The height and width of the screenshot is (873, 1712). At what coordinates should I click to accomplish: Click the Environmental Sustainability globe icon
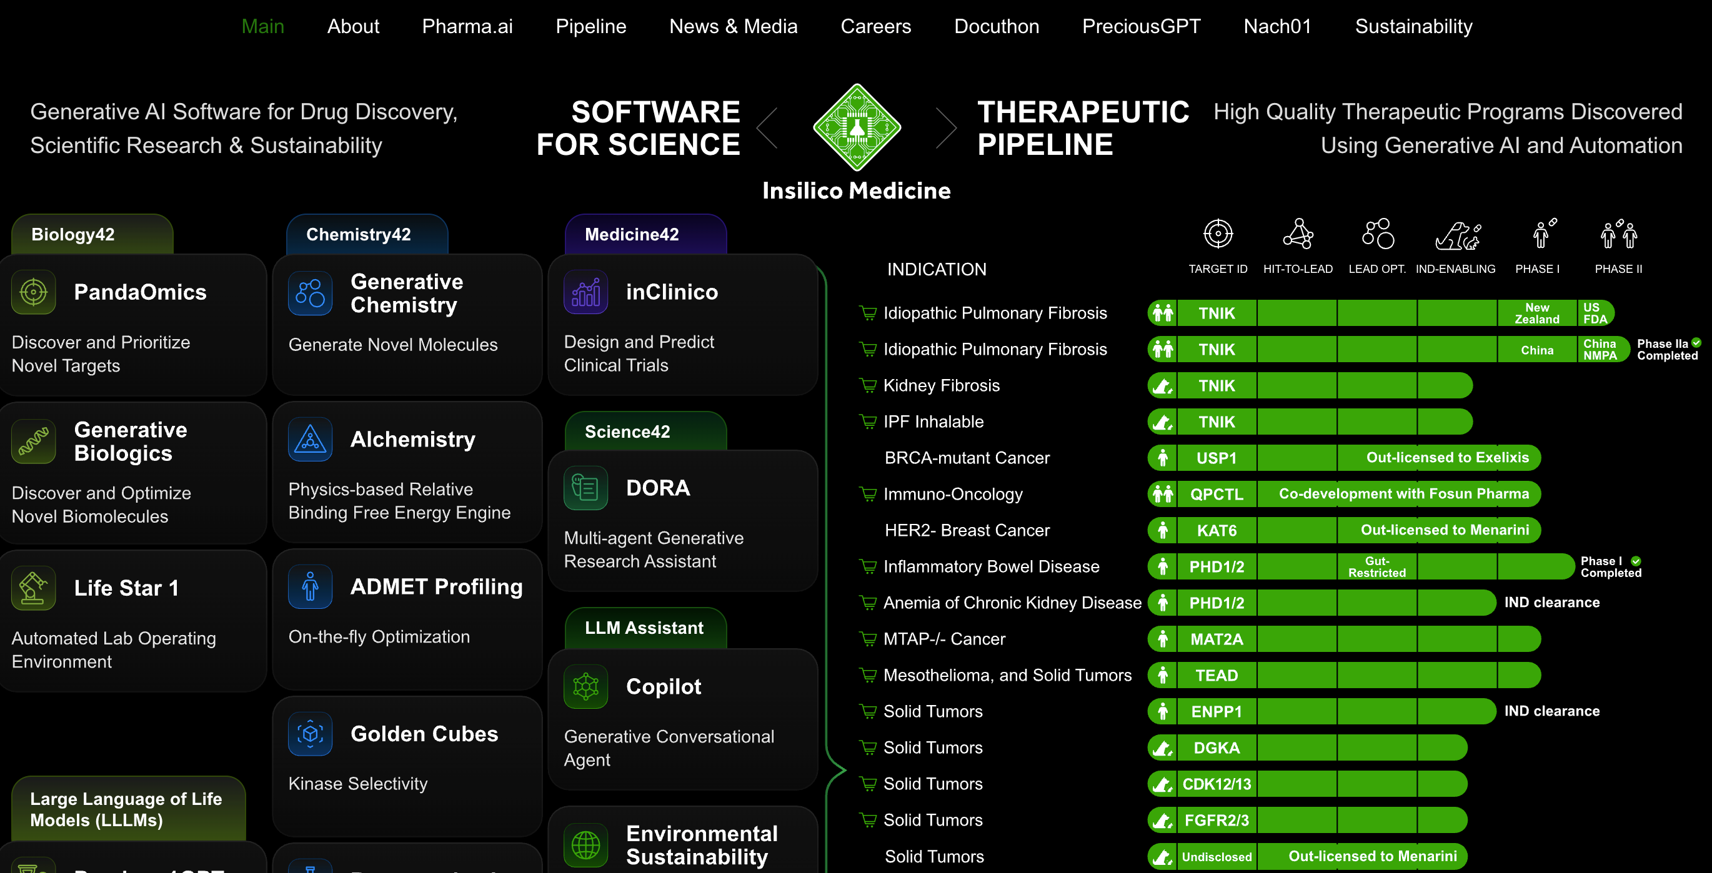coord(585,845)
